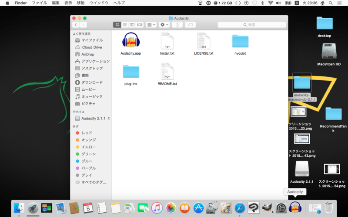Switch to icon view
This screenshot has width=348, height=217.
pos(117,25)
